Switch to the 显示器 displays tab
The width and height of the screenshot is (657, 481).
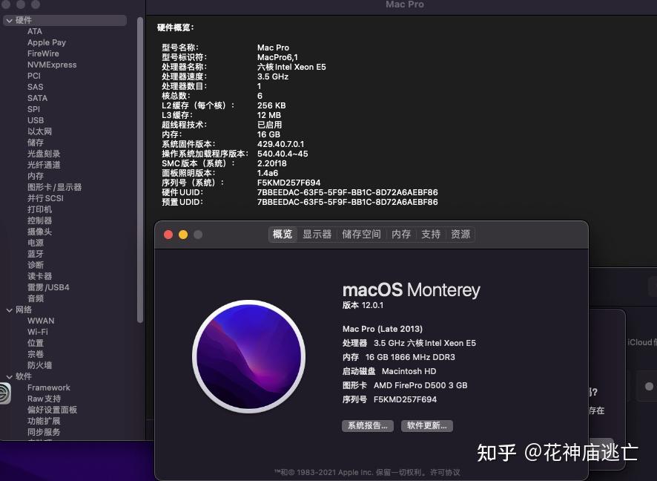pyautogui.click(x=317, y=234)
